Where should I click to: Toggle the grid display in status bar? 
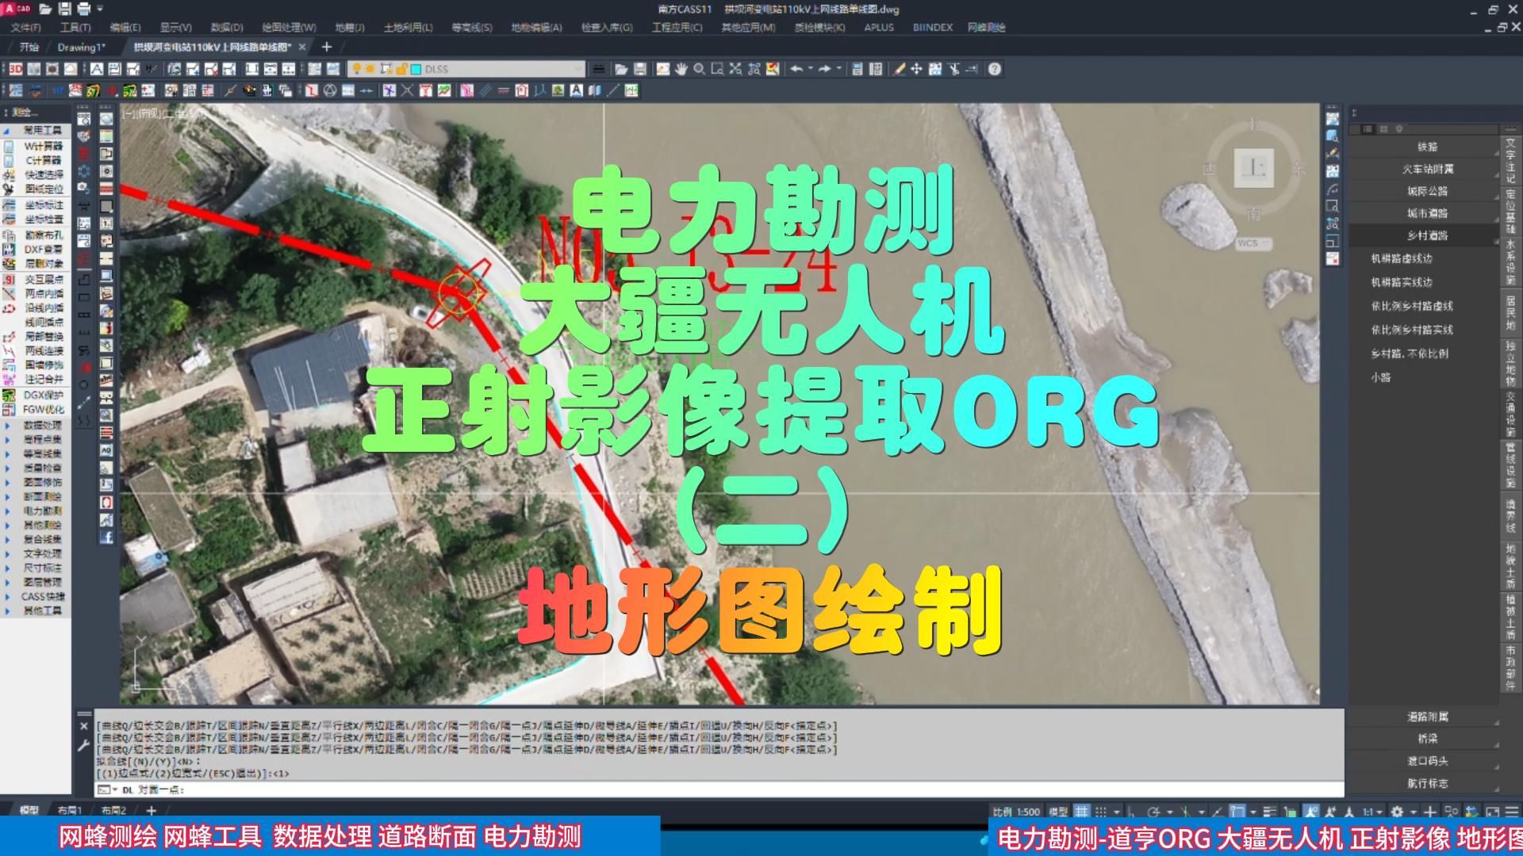1082,812
